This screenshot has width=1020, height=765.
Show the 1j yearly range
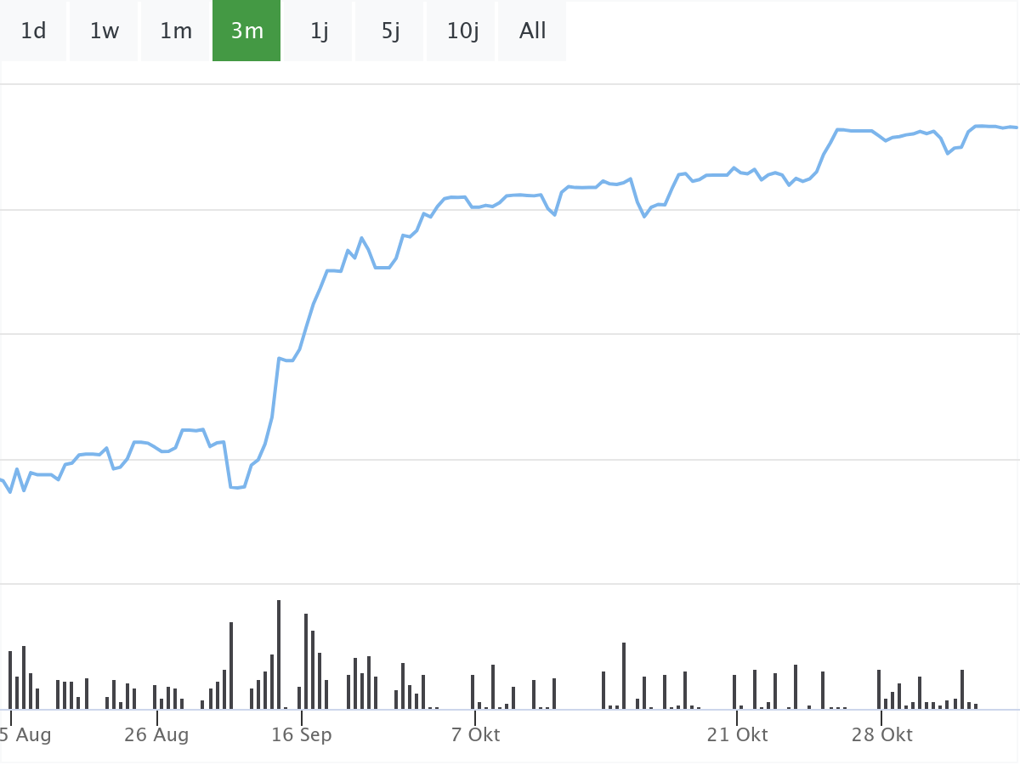click(x=319, y=31)
